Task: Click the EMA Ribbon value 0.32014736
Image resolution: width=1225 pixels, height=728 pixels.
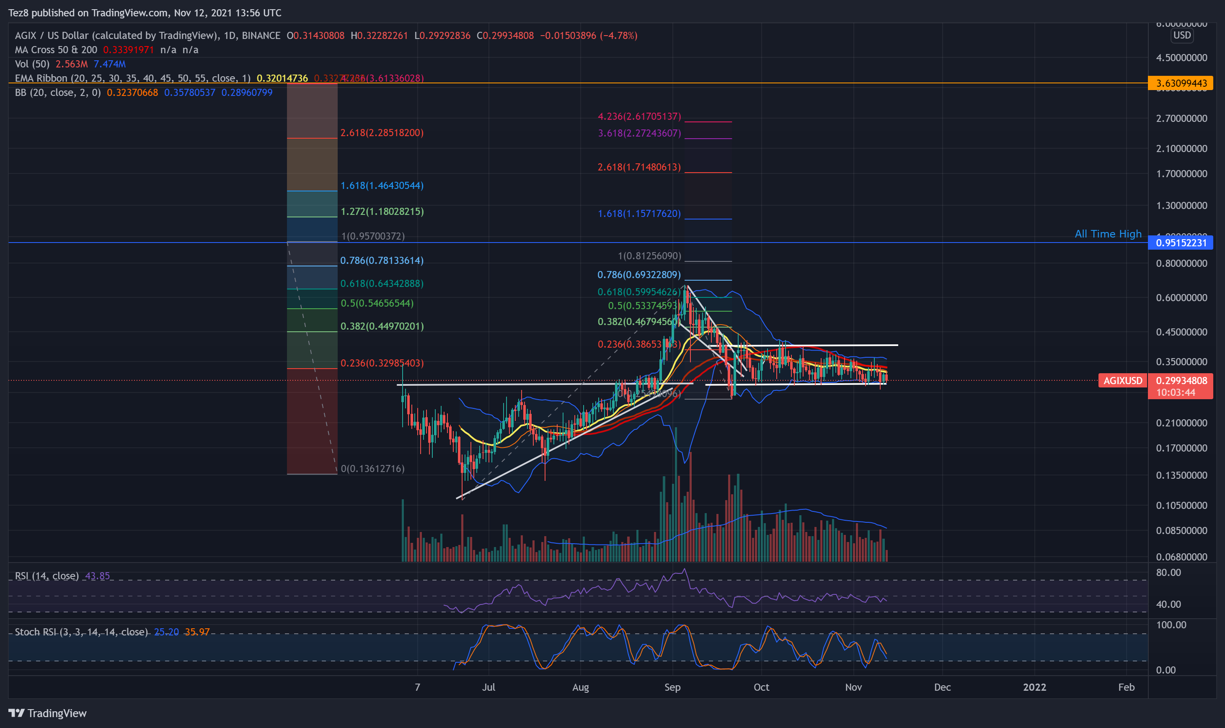Action: 282,78
